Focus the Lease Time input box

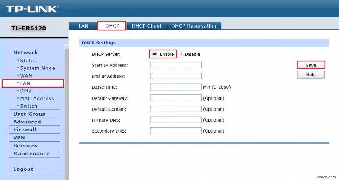pos(176,87)
